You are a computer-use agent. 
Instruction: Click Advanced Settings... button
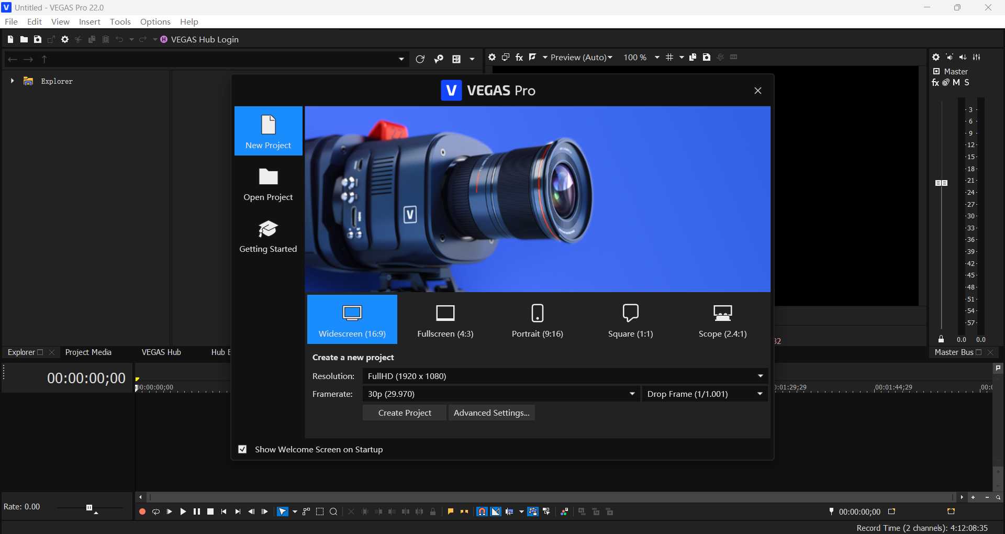(x=492, y=413)
